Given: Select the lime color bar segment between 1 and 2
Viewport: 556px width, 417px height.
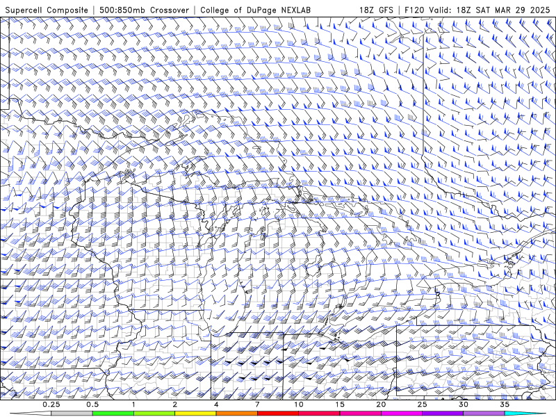Looking at the screenshot, I should click(154, 414).
